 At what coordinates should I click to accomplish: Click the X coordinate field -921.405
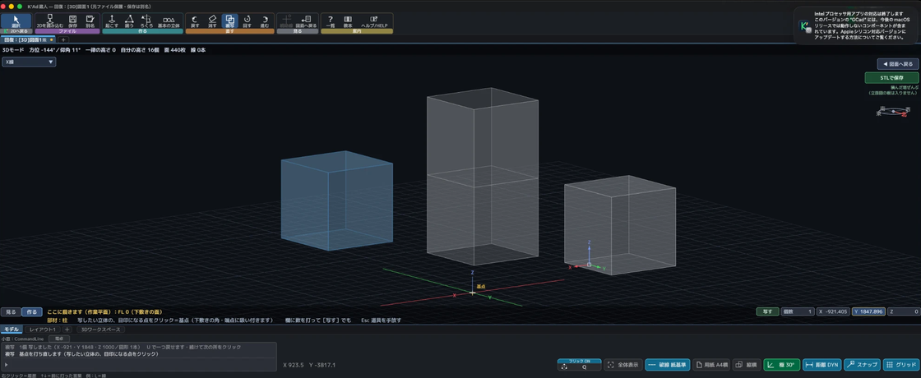coord(833,311)
